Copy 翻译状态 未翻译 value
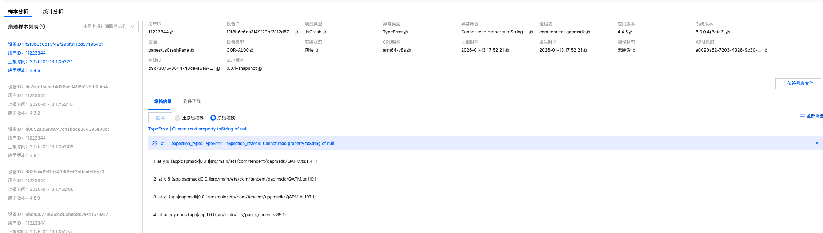This screenshot has height=233, width=823. [634, 51]
